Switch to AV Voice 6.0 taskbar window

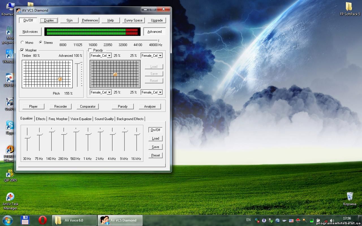coord(74,220)
